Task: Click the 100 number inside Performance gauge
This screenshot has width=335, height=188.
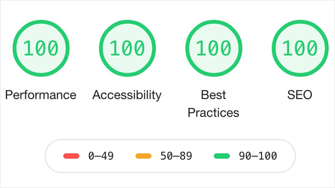Action: [x=41, y=48]
